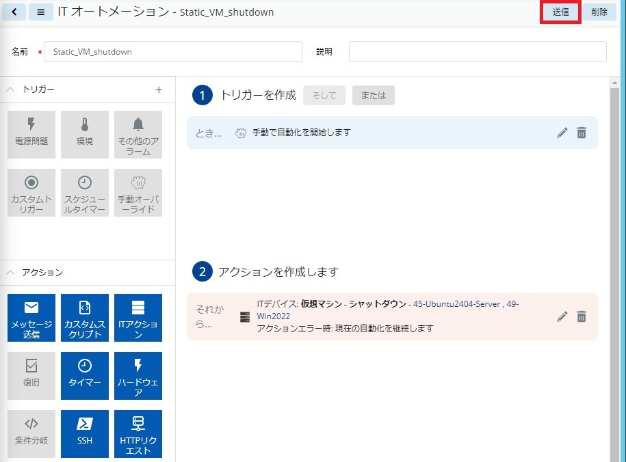Add the カスタムスクリプト action
This screenshot has width=626, height=462.
(x=85, y=318)
